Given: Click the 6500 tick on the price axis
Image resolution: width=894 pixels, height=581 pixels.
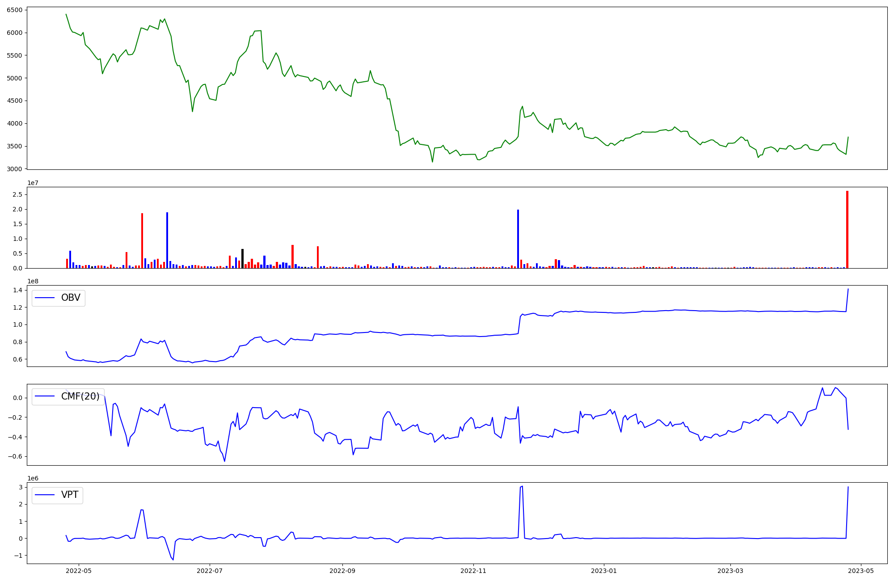Looking at the screenshot, I should point(14,10).
